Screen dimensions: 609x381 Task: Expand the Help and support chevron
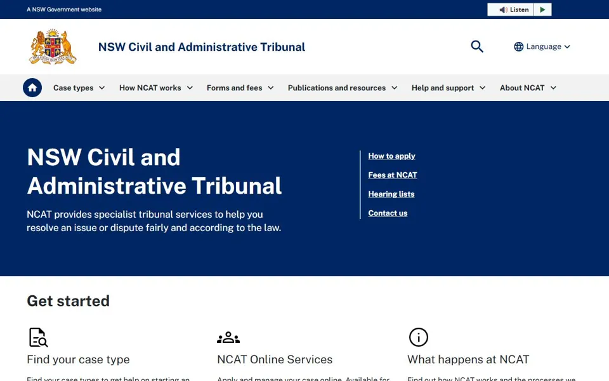coord(482,88)
